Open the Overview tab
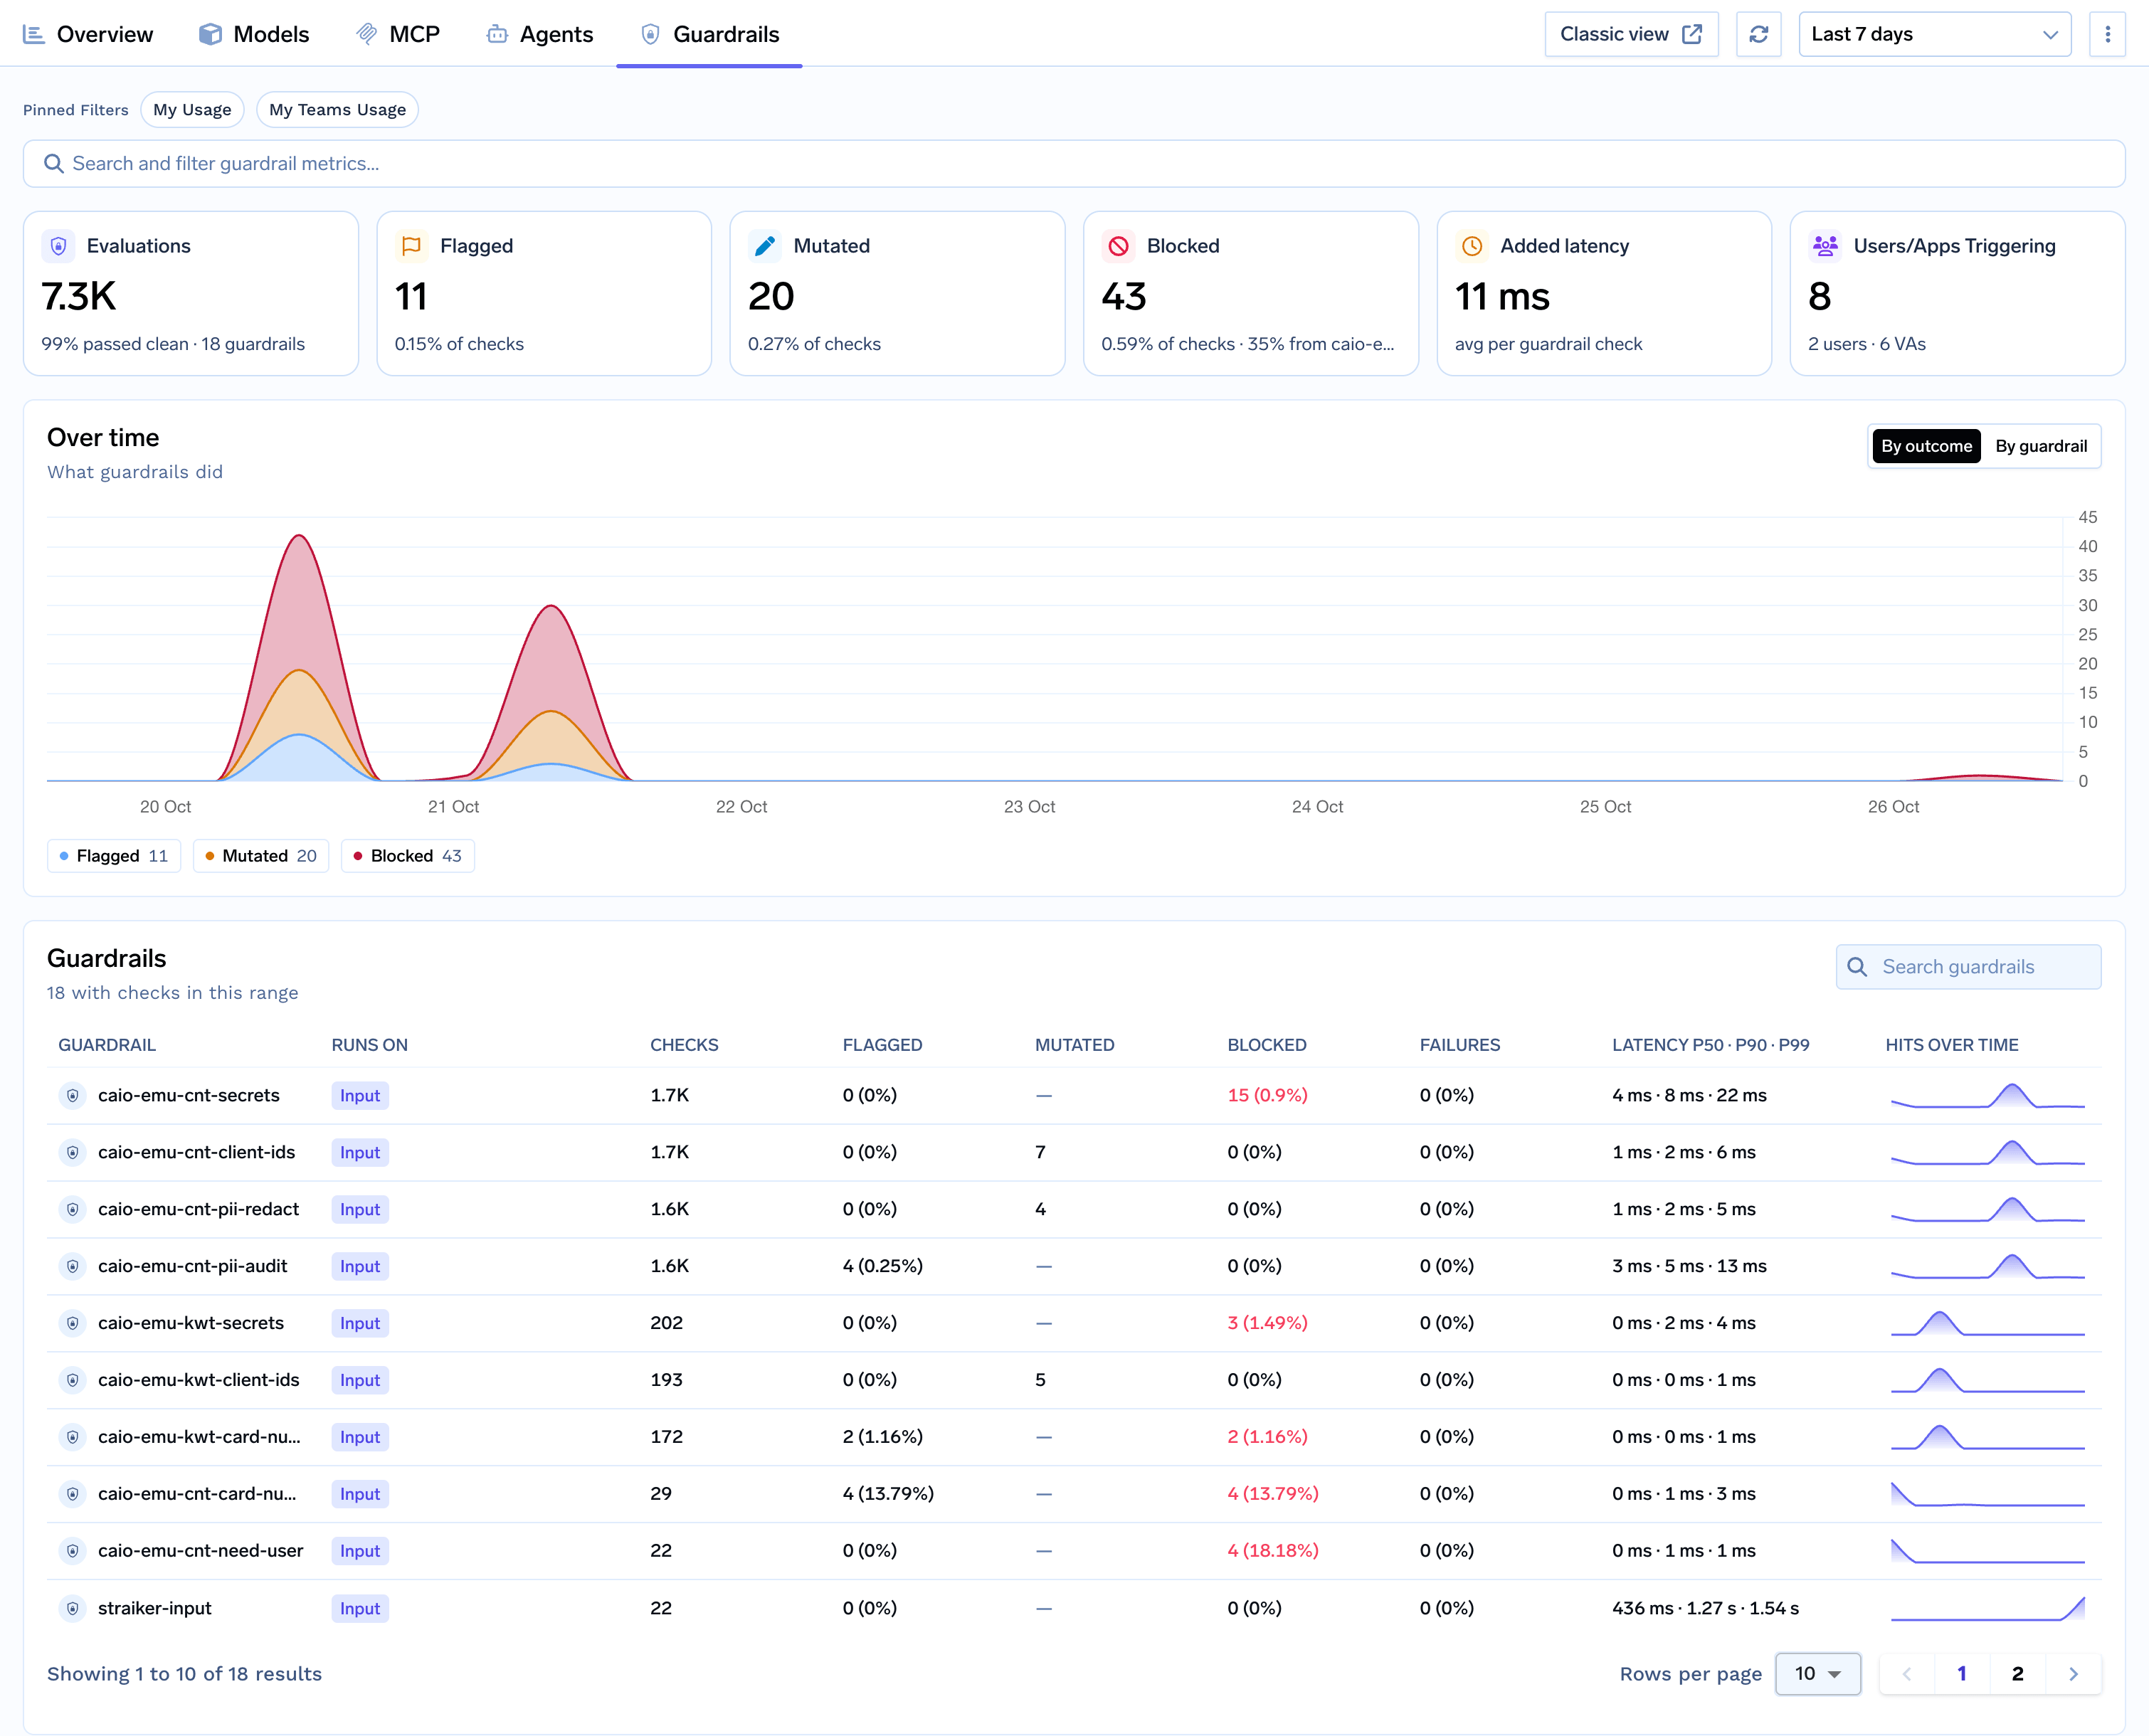The image size is (2149, 1736). (x=88, y=34)
